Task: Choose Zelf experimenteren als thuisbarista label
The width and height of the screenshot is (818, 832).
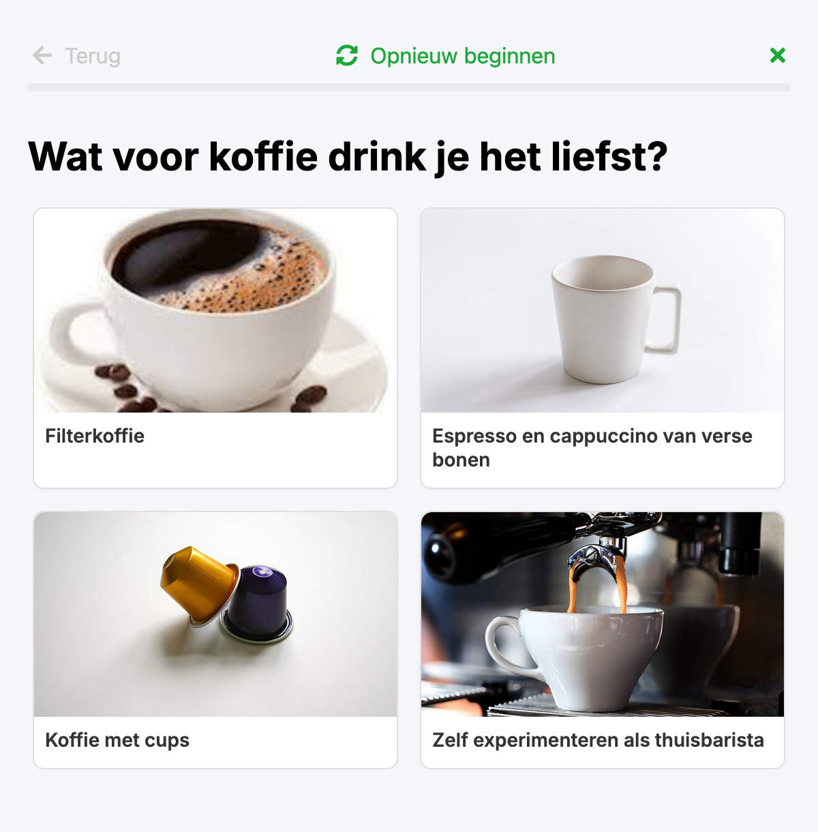Action: 598,741
